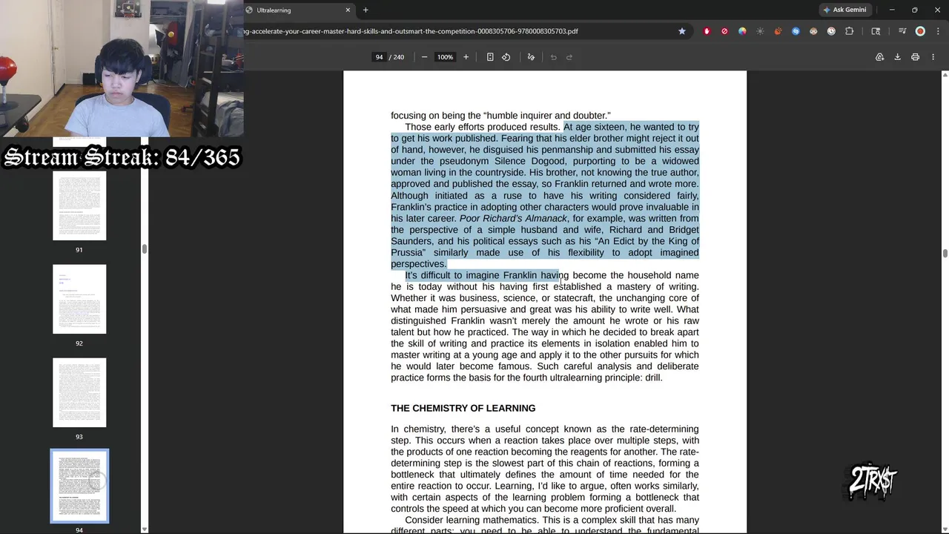Open the colorful wheel extension

742,31
